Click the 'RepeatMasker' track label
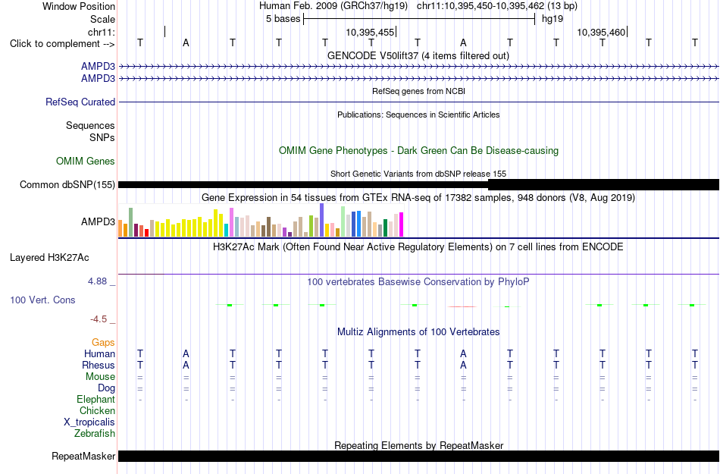This screenshot has width=720, height=474. (x=83, y=456)
